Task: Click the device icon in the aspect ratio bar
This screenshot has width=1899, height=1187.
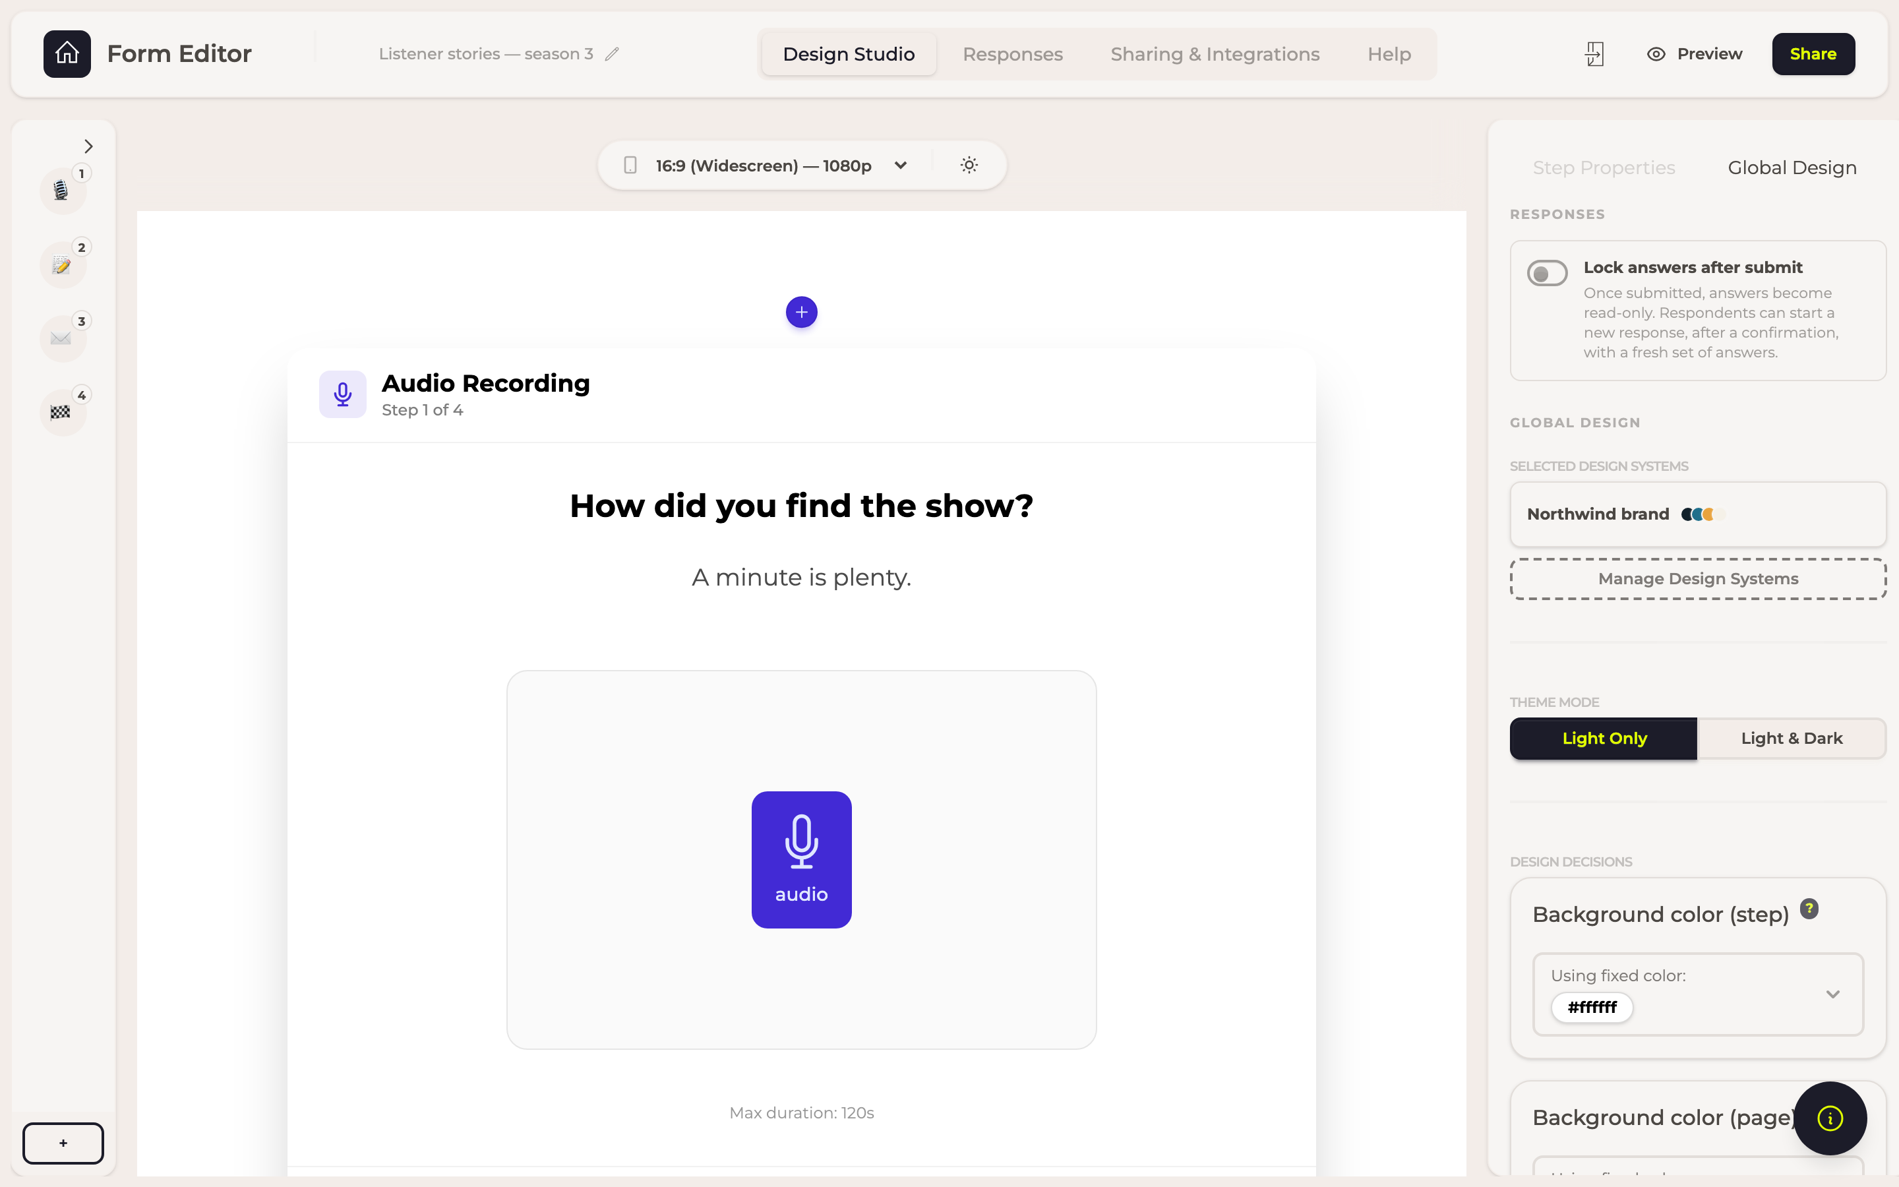Action: 630,165
